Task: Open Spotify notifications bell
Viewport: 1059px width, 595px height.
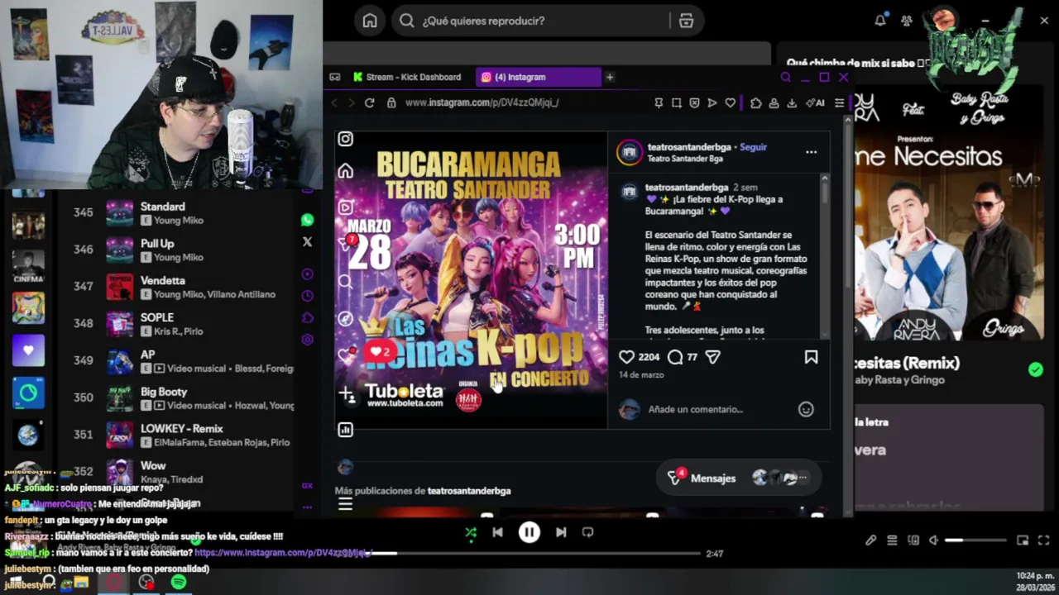Action: [880, 21]
